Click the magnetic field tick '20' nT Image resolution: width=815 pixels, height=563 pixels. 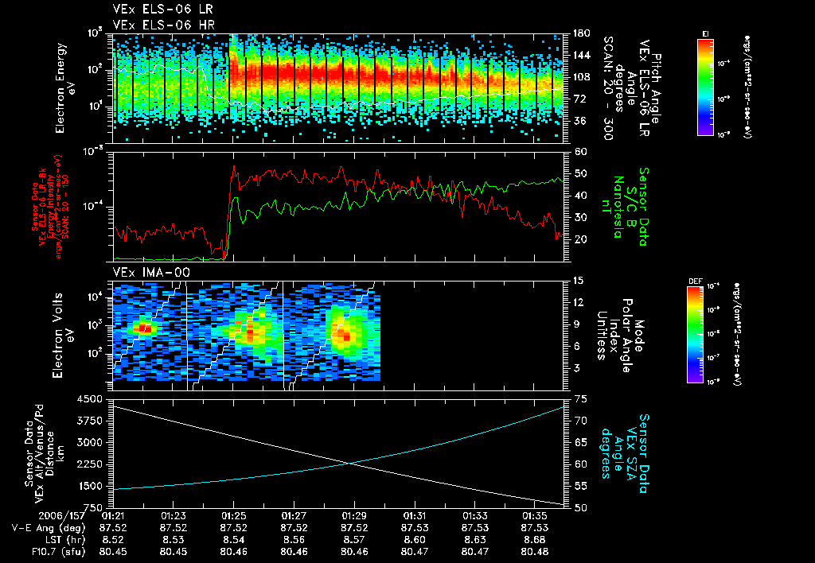click(x=581, y=239)
